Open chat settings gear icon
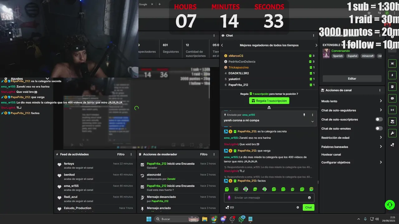This screenshot has width=399, height=224. (298, 208)
